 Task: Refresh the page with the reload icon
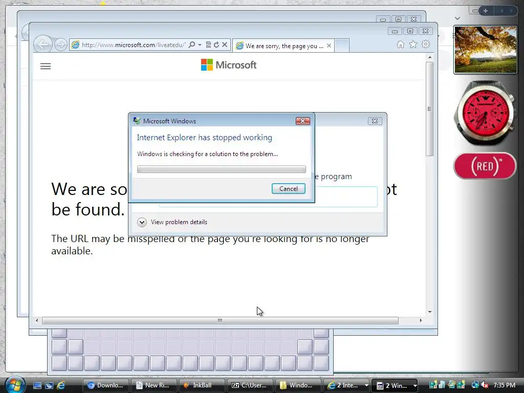pyautogui.click(x=216, y=45)
